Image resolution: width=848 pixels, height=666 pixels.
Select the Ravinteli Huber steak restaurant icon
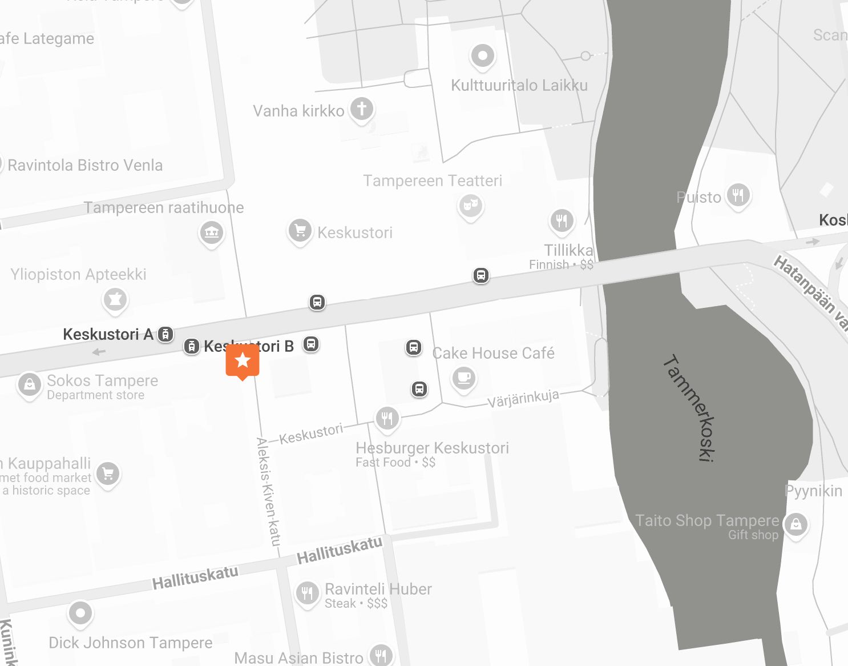(308, 593)
